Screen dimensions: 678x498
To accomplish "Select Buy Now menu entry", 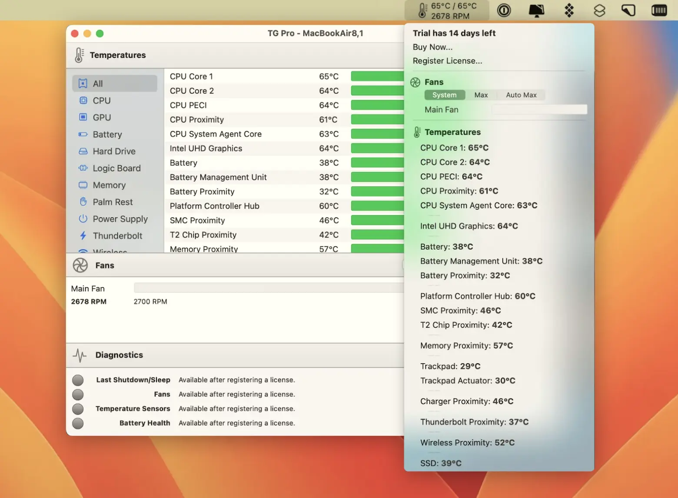I will pos(432,47).
